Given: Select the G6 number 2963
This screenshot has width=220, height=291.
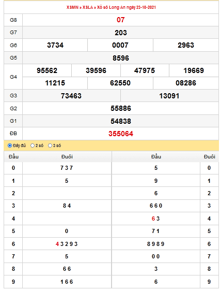Looking at the screenshot, I should pos(186,45).
